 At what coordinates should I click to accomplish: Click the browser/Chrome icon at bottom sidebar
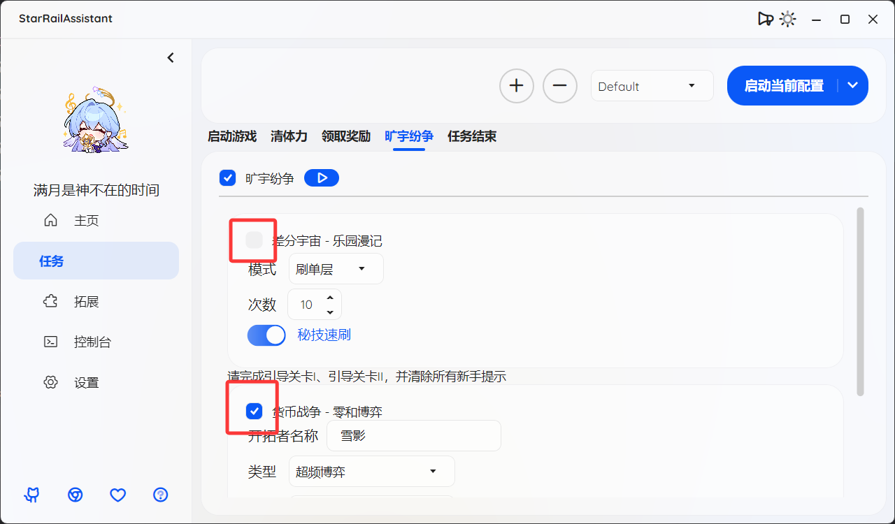(75, 495)
